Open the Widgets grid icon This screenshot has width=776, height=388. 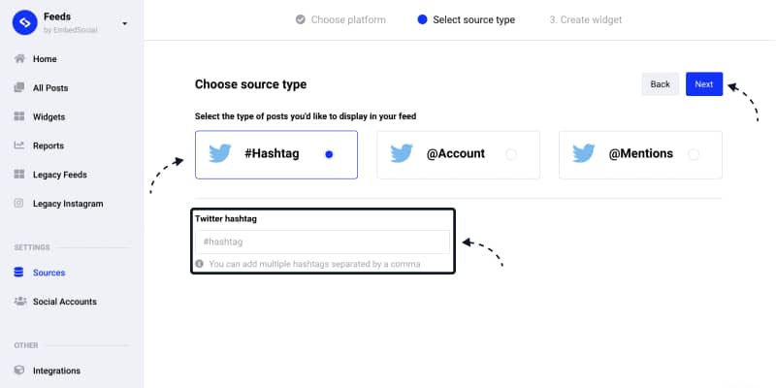19,116
